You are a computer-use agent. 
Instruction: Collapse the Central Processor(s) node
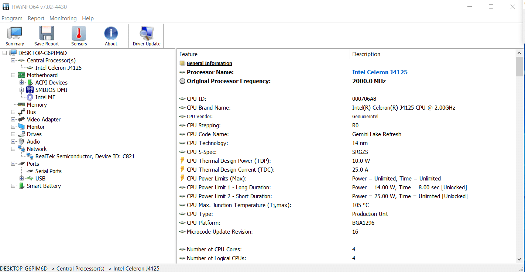tap(13, 60)
